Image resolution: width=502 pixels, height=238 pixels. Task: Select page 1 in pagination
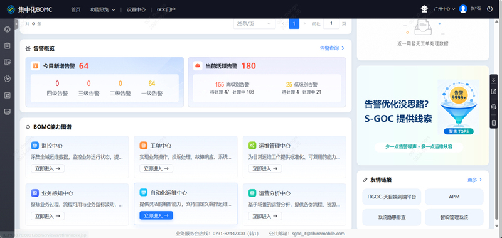tap(294, 24)
